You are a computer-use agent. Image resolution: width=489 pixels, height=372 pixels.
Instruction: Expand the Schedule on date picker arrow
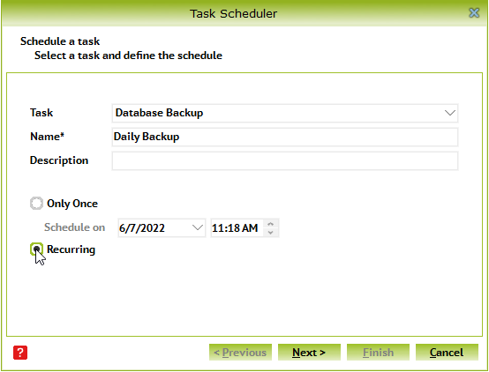(x=198, y=227)
